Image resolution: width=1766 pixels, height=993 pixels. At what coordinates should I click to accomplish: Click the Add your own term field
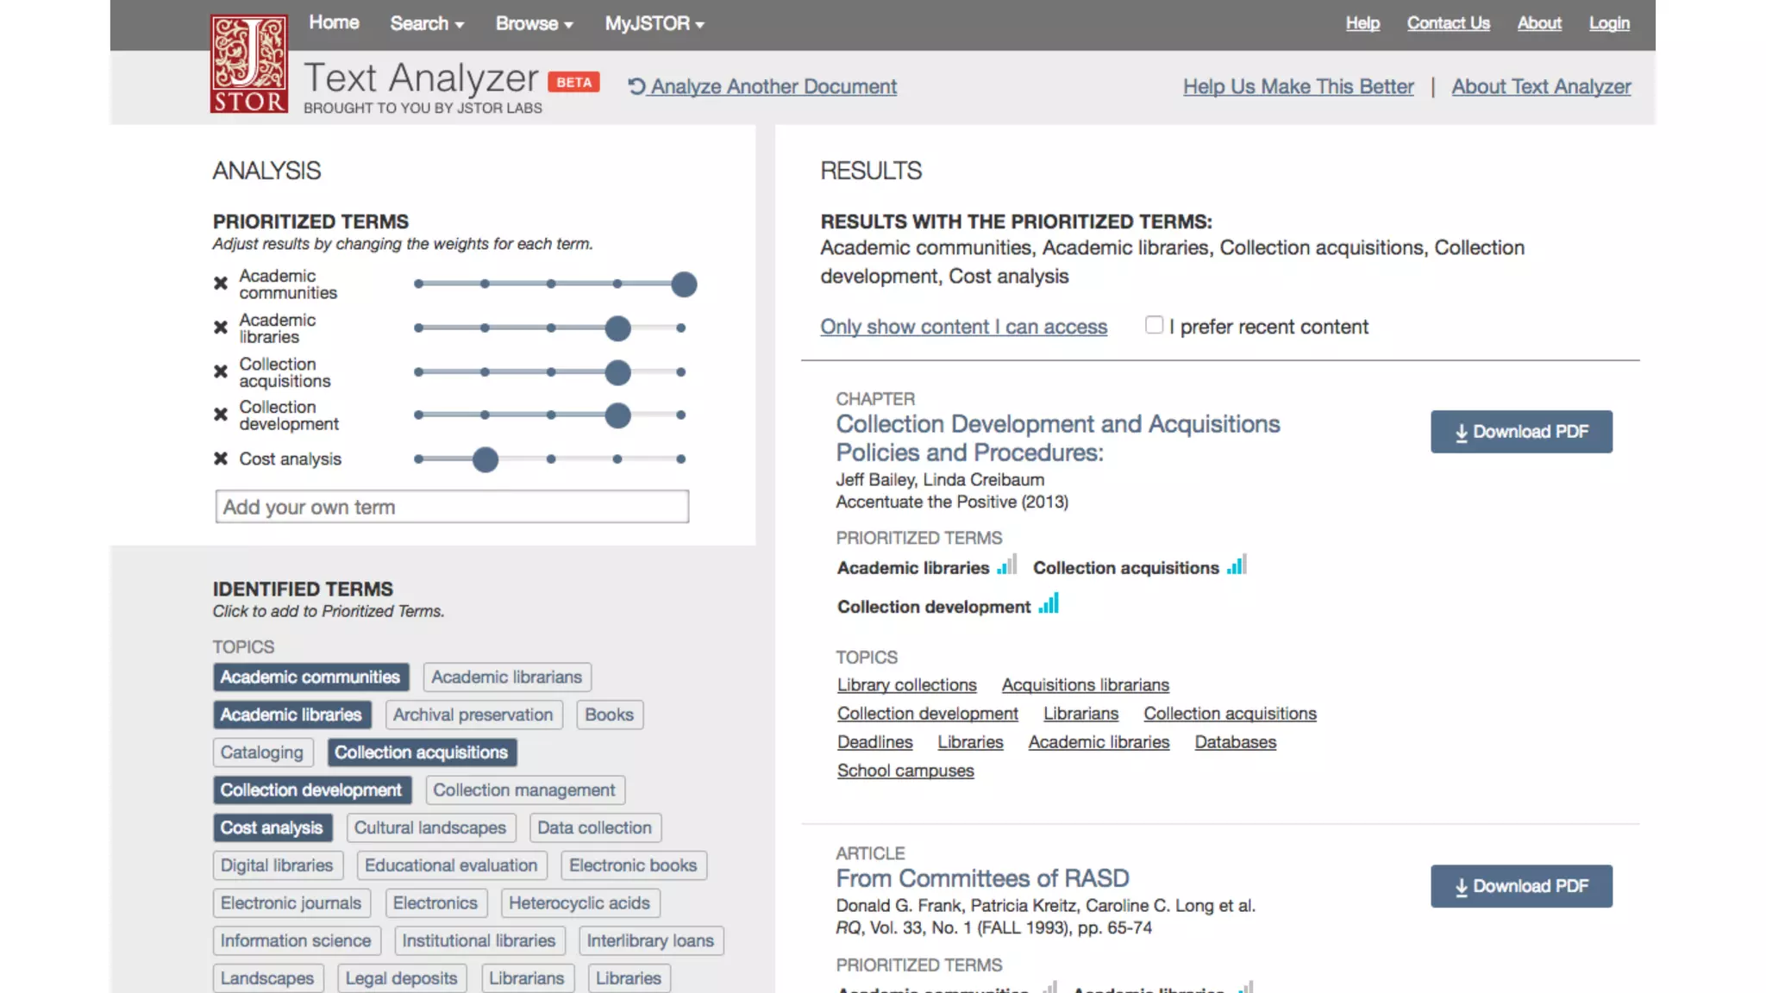tap(452, 507)
